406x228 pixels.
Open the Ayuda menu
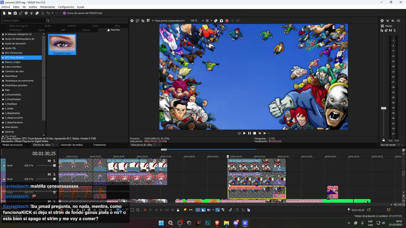(x=81, y=7)
